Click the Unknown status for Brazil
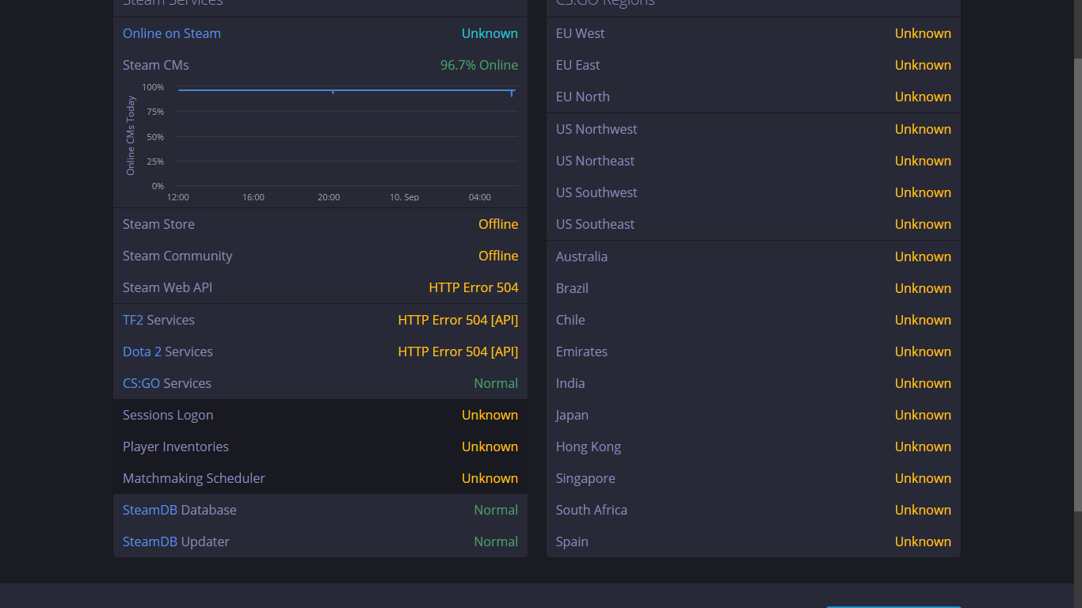Viewport: 1082px width, 608px height. click(923, 288)
